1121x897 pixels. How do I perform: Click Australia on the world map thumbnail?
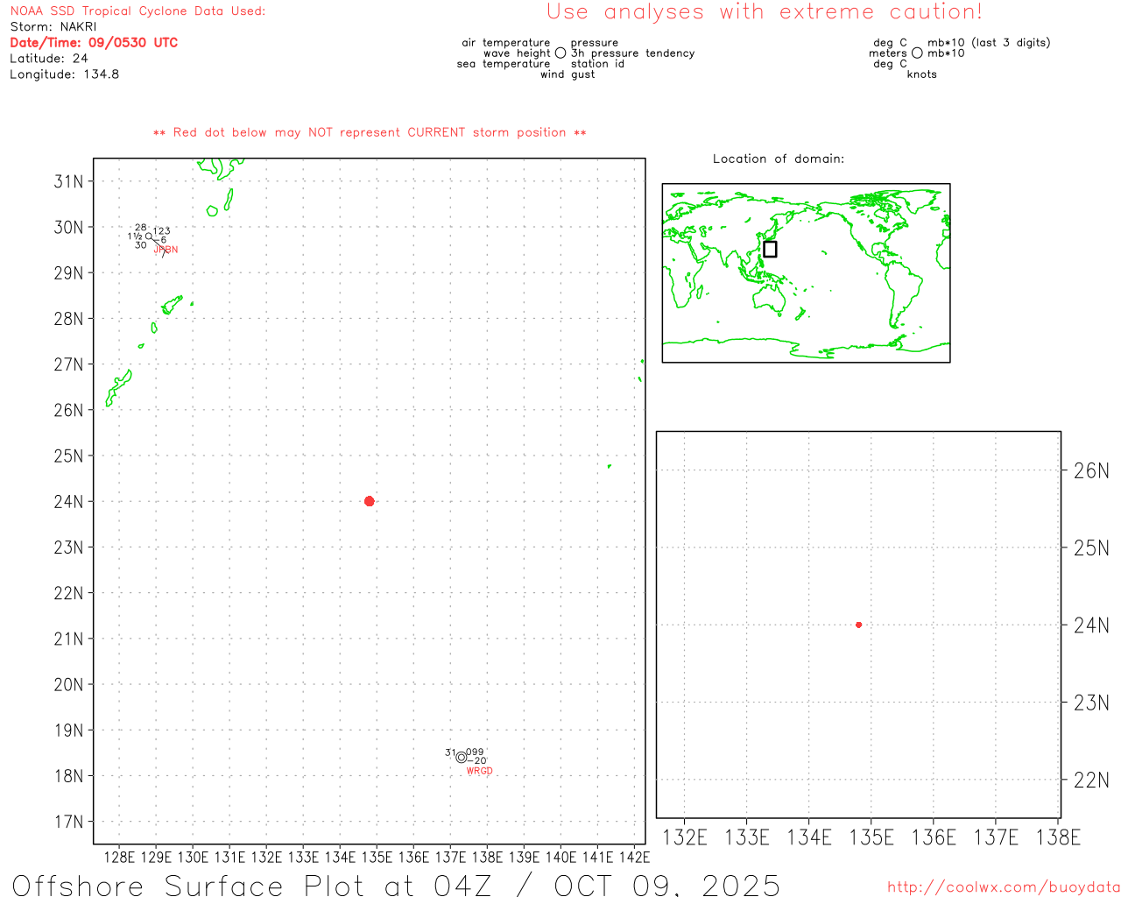771,300
